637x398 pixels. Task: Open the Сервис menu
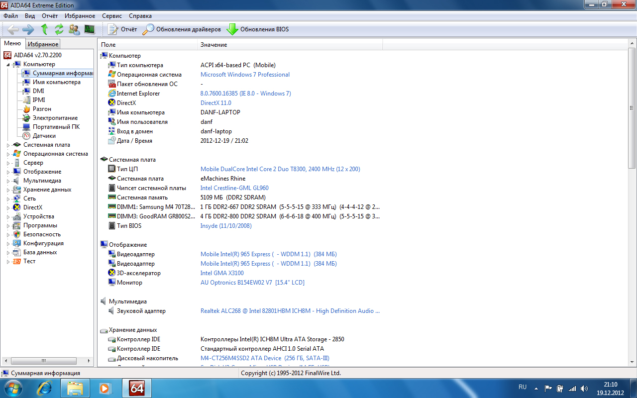pyautogui.click(x=112, y=16)
